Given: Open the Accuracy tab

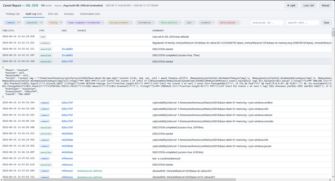Looking at the screenshot, I should 69,14.
